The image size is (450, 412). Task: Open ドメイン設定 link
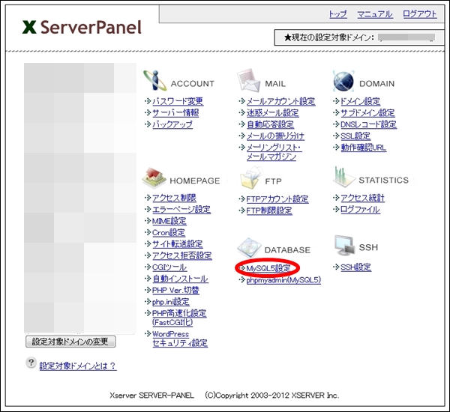360,101
